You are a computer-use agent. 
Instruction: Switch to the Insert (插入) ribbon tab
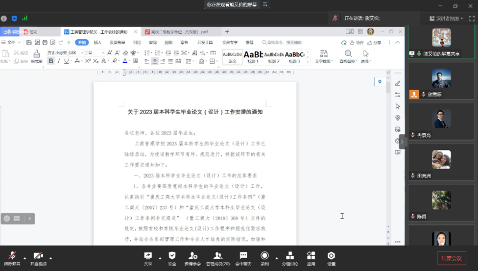[97, 43]
